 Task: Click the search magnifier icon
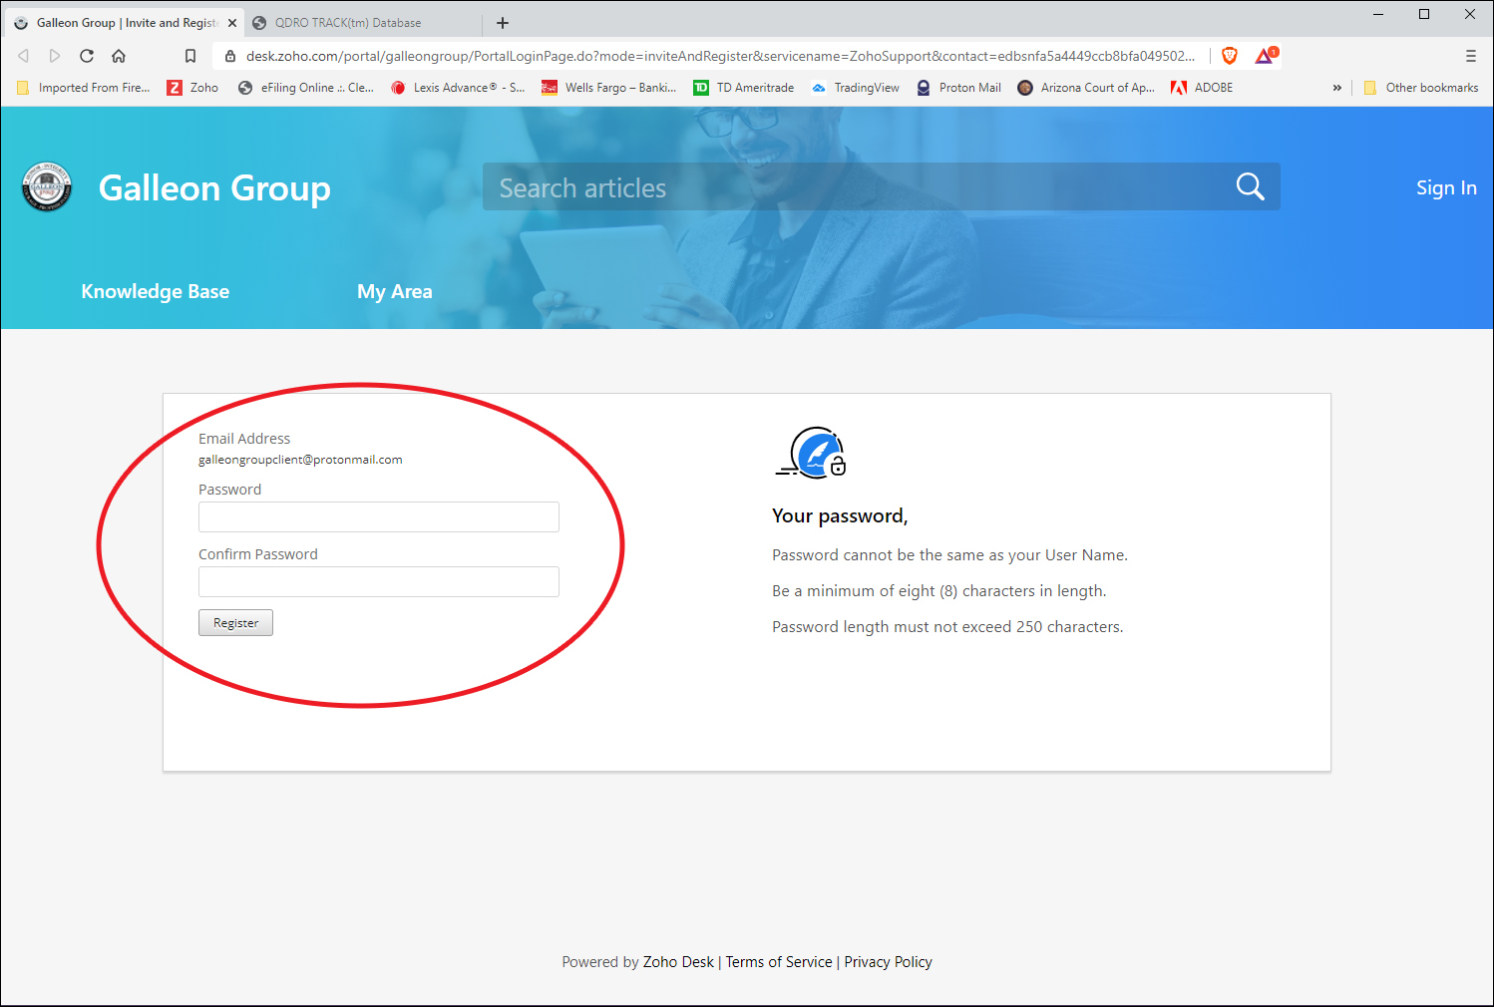click(x=1250, y=186)
